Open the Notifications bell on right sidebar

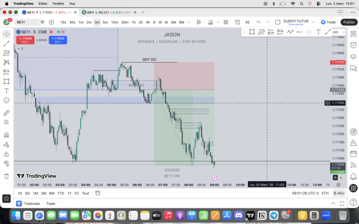point(354,176)
